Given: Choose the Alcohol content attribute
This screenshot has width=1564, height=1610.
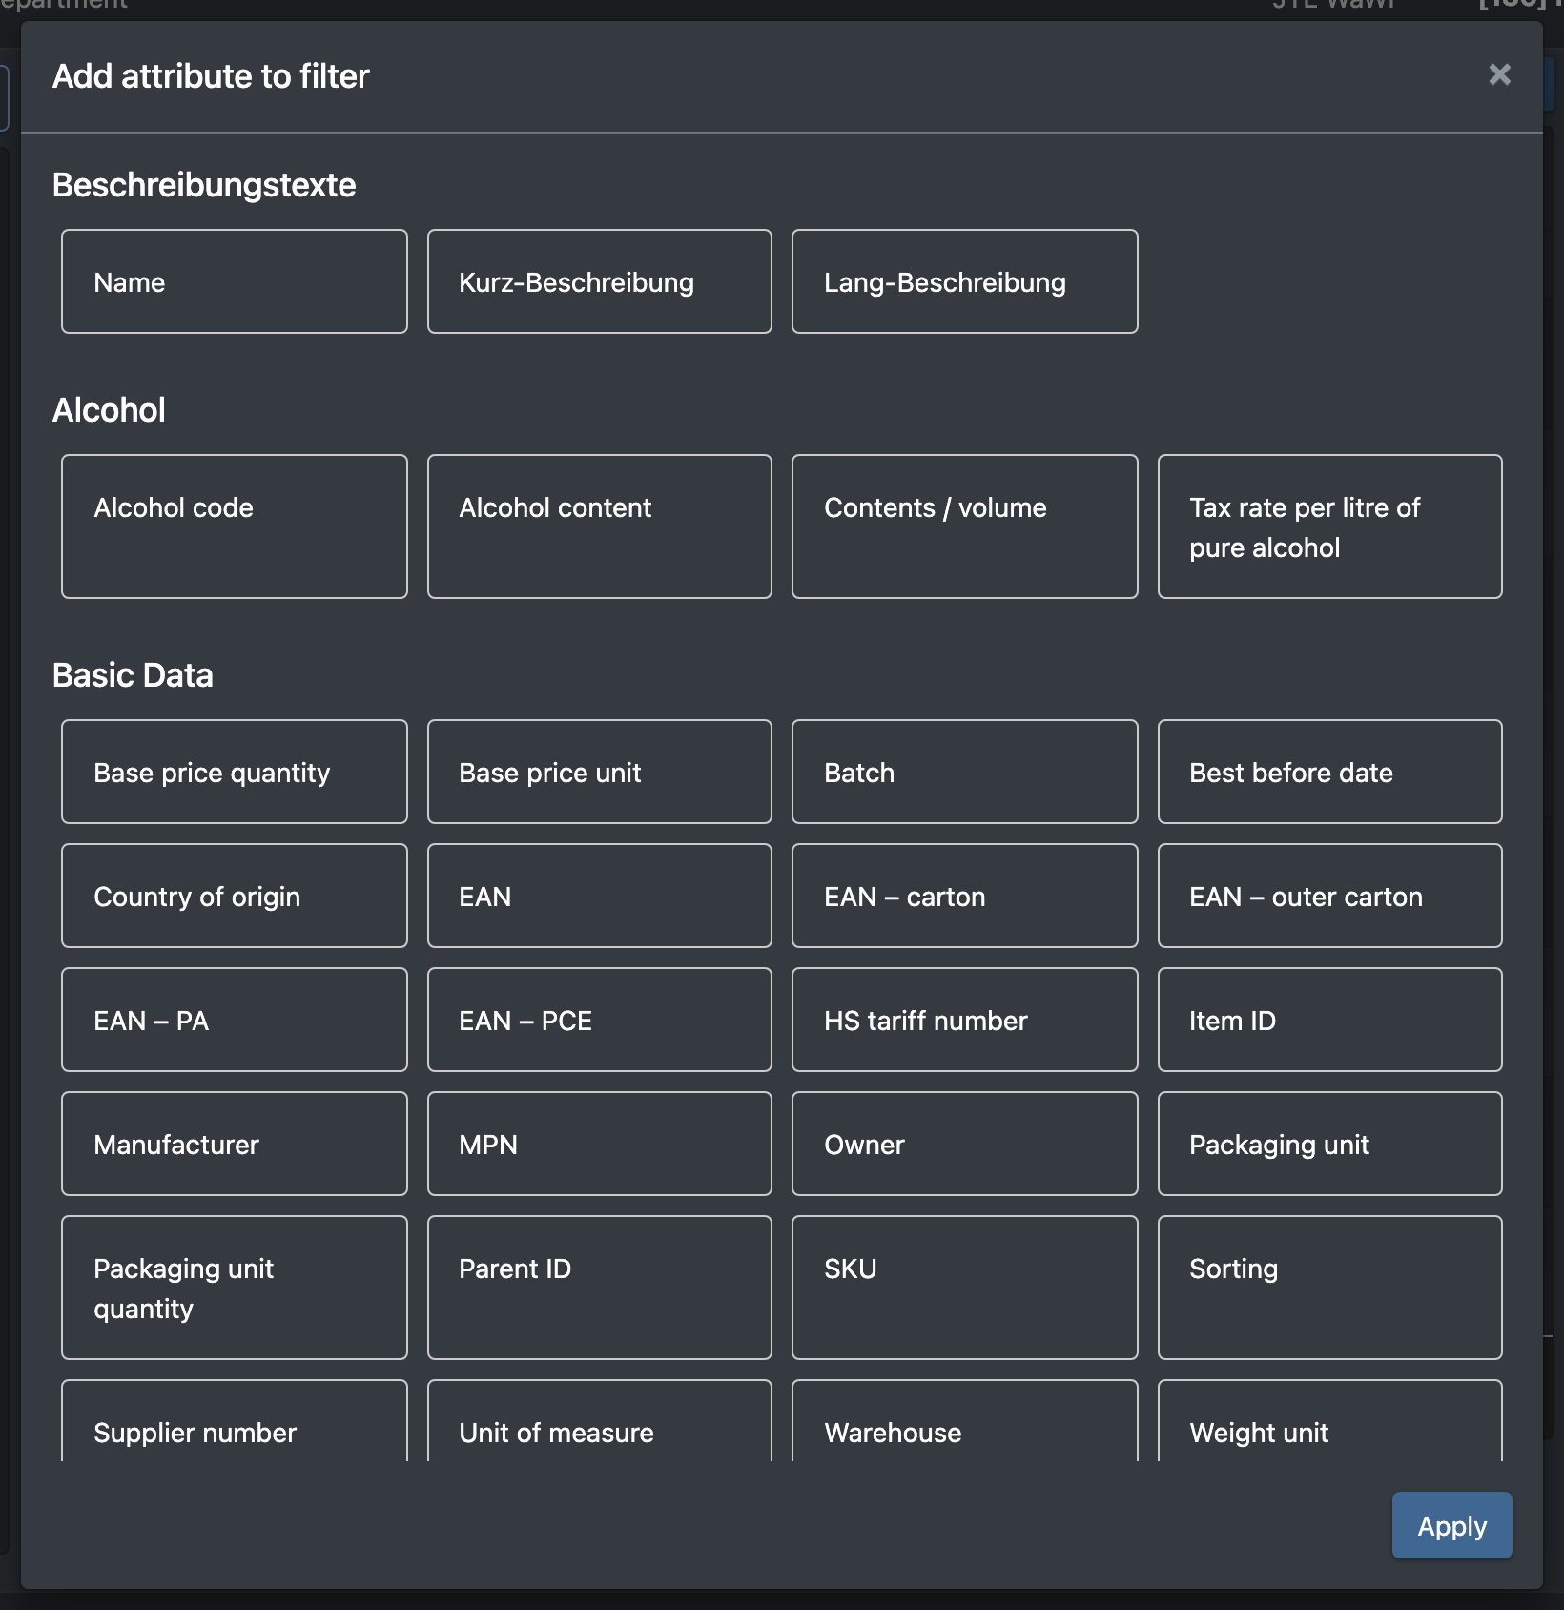Looking at the screenshot, I should pyautogui.click(x=600, y=526).
